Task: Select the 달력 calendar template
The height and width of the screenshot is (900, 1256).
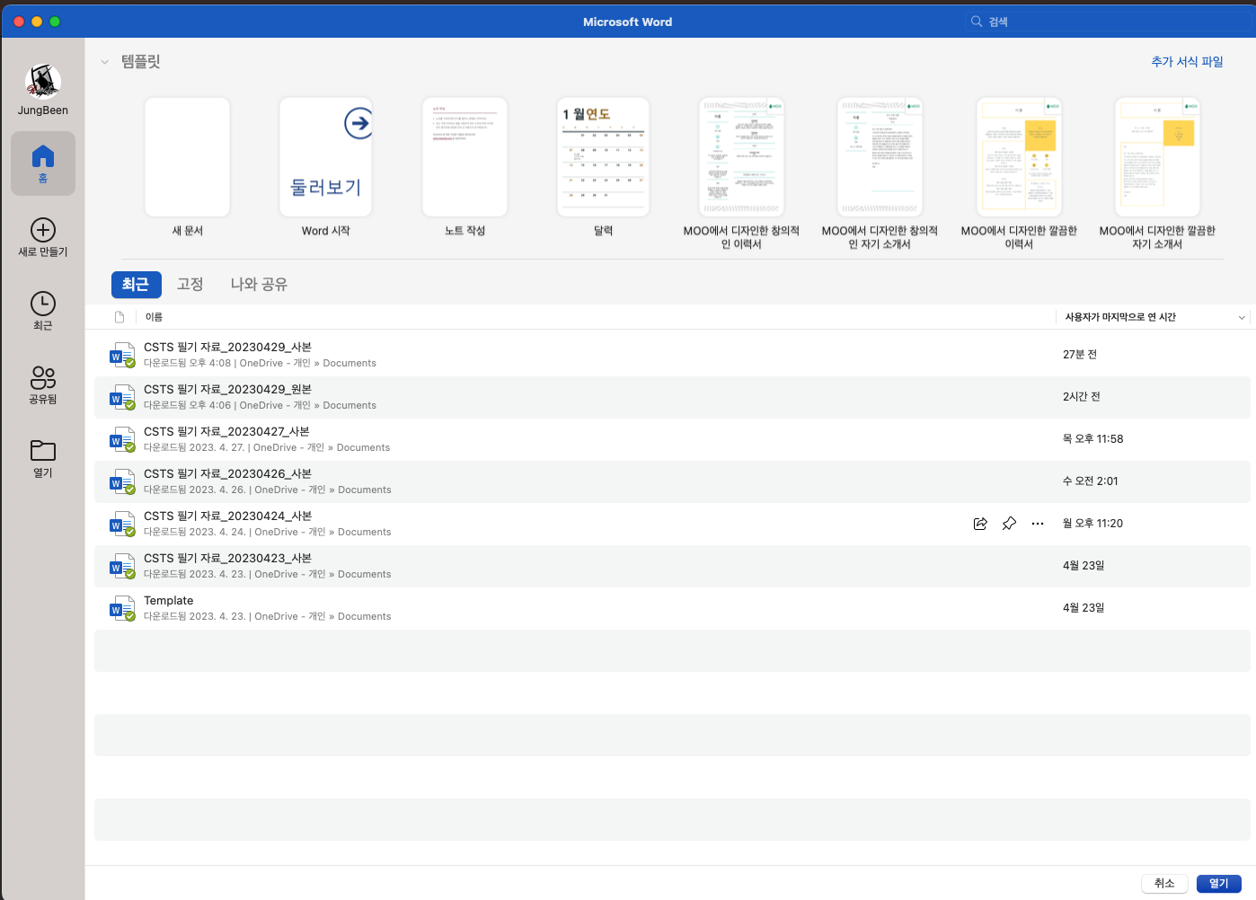Action: [603, 157]
